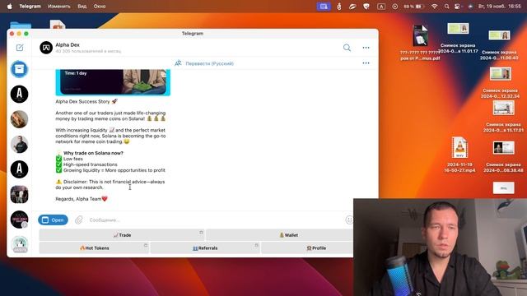
Task: Open the Alpha Dex chat options menu
Action: 366,48
